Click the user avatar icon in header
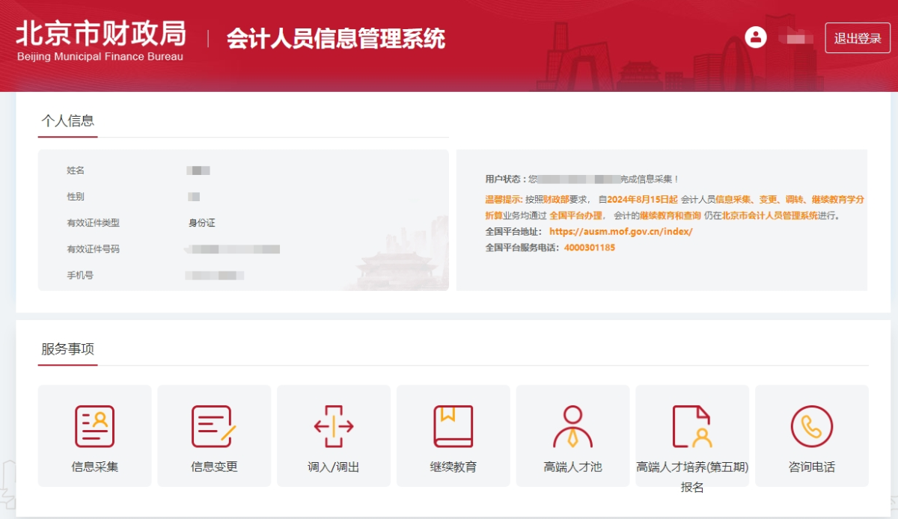 (x=756, y=35)
